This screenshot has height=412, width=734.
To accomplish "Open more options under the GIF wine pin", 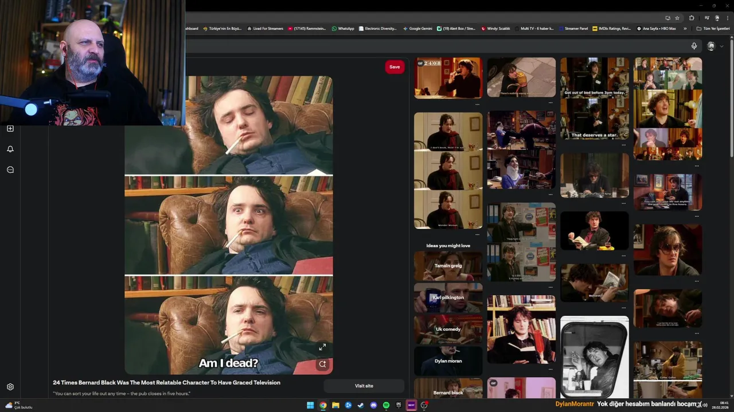I will 477,104.
